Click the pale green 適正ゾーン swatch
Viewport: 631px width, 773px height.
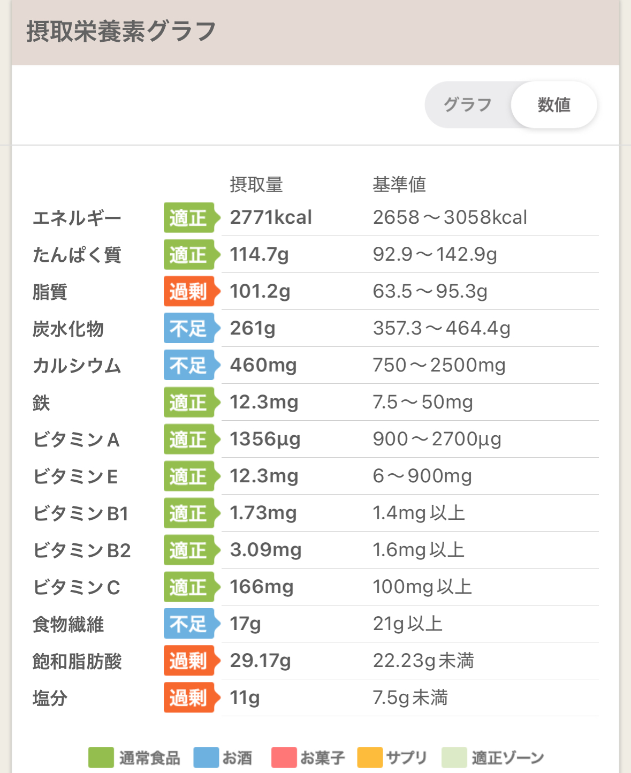(454, 757)
